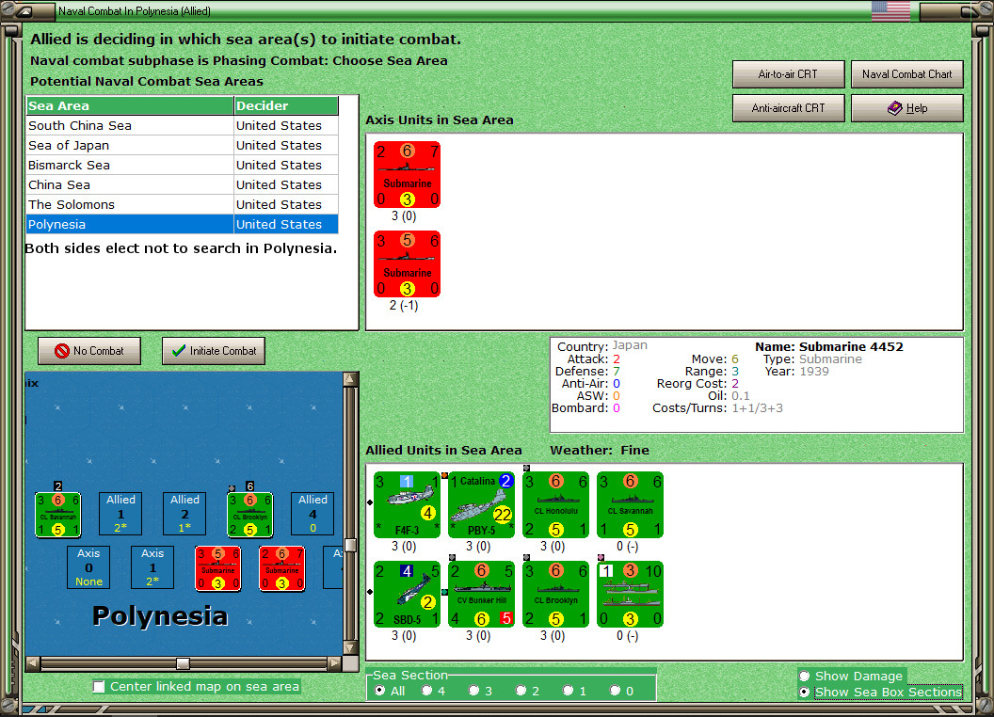Open the Help window
The image size is (994, 717).
tap(906, 108)
